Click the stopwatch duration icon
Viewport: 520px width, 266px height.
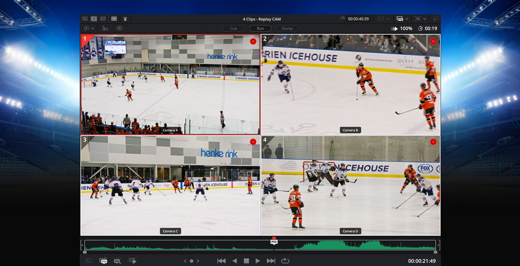(420, 28)
